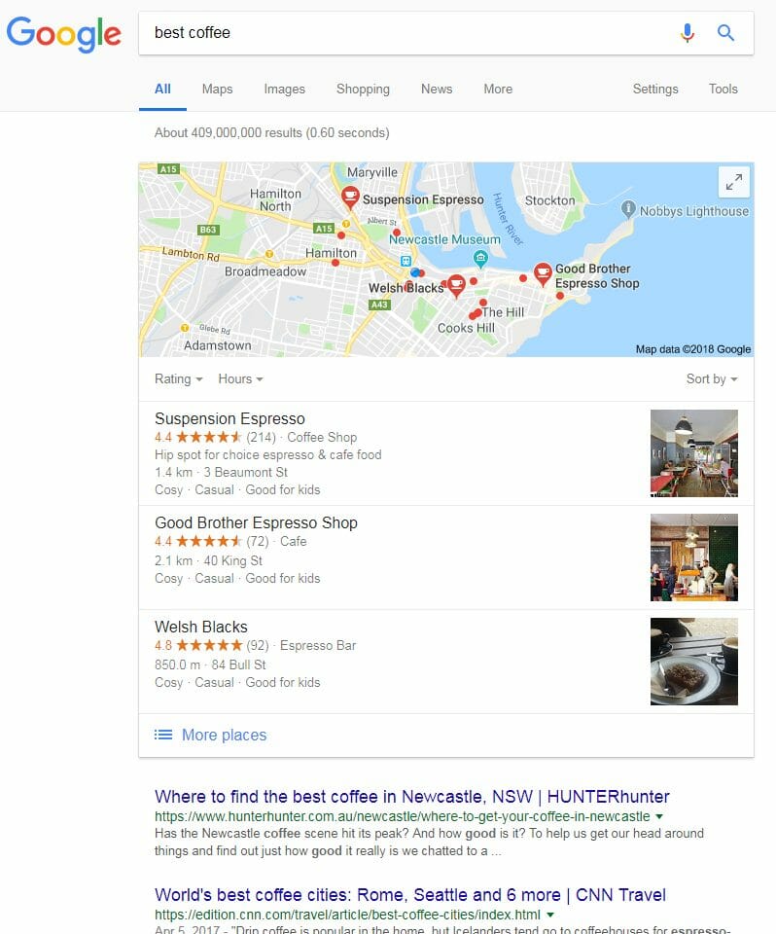Viewport: 776px width, 934px height.
Task: Expand the HUNTERhunter URL arrow menu
Action: [x=659, y=816]
